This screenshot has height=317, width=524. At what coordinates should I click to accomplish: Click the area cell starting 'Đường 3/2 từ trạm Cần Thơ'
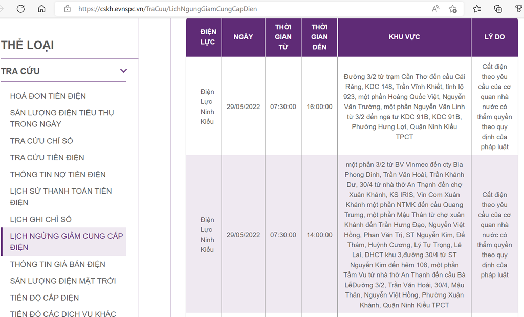pyautogui.click(x=404, y=107)
